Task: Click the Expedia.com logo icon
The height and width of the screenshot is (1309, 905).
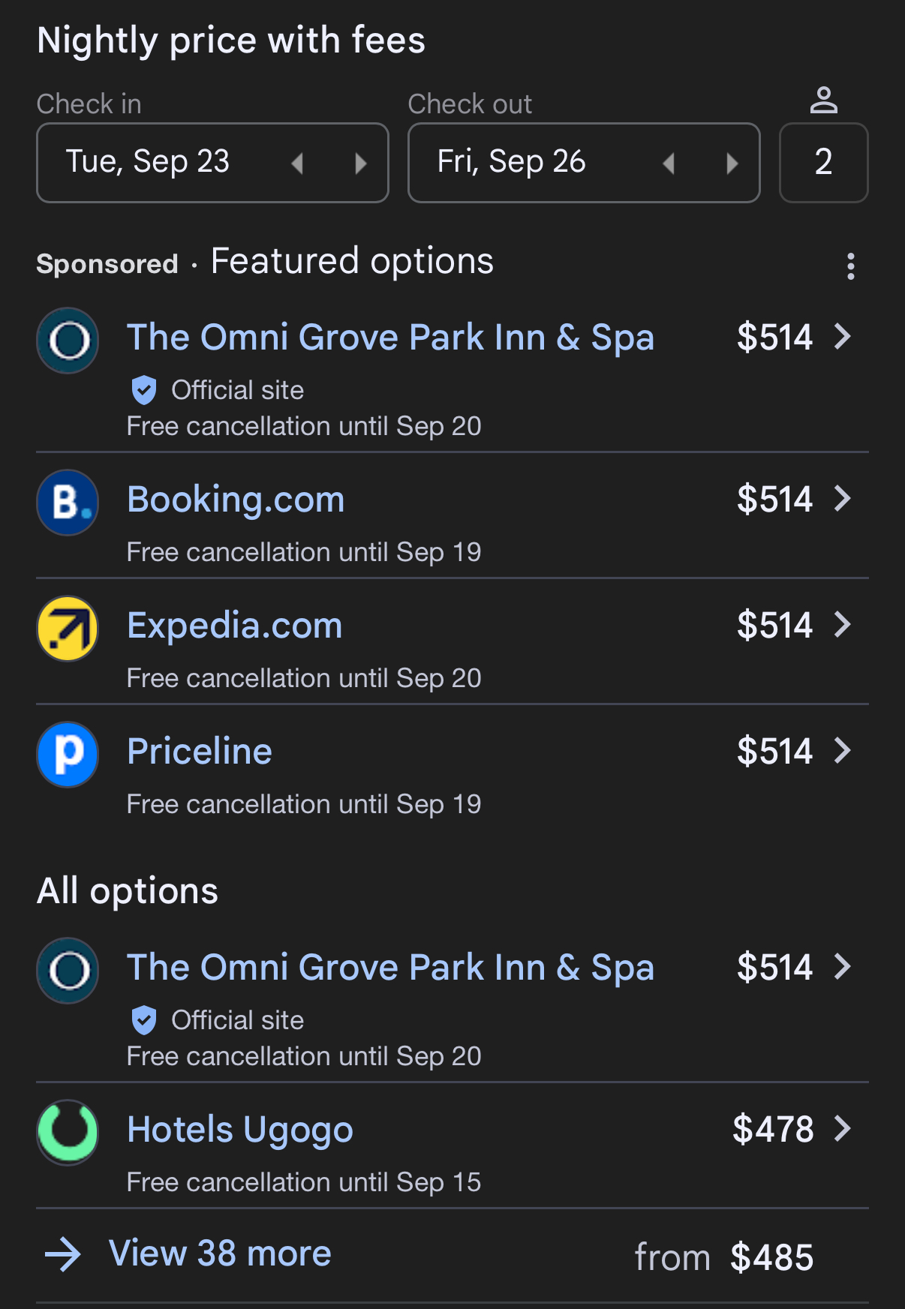Action: click(68, 628)
